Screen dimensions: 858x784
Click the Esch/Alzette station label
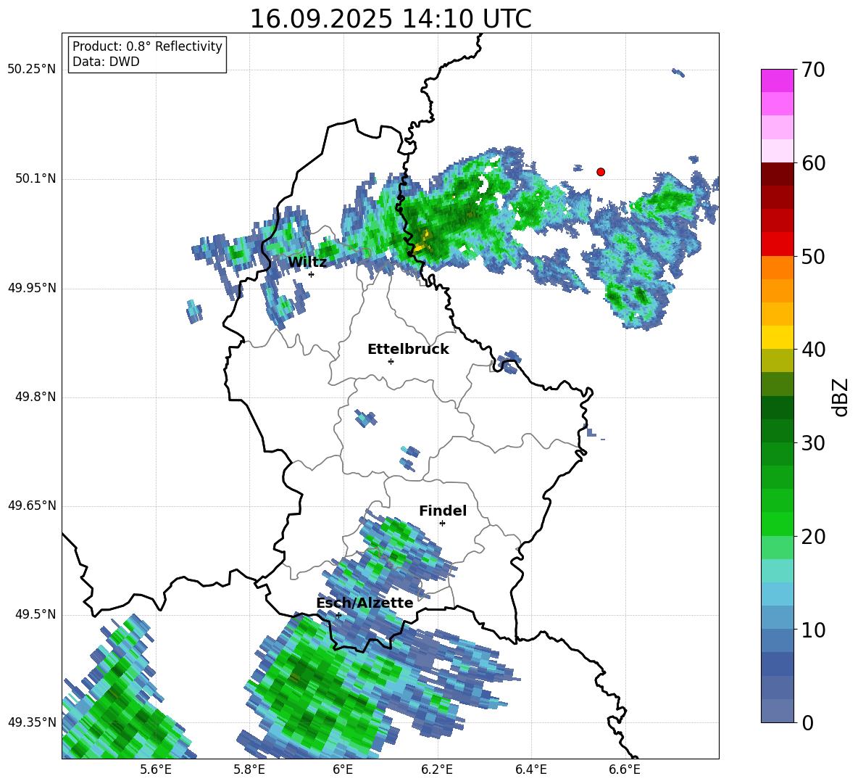pyautogui.click(x=365, y=603)
